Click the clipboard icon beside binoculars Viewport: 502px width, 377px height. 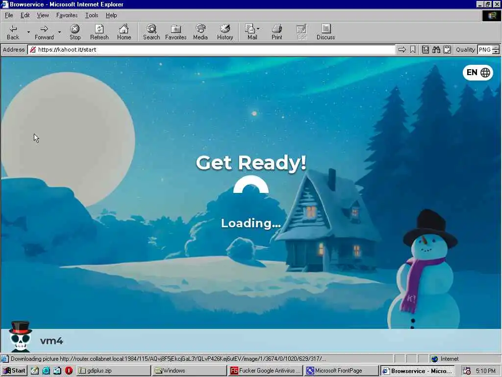click(x=447, y=50)
